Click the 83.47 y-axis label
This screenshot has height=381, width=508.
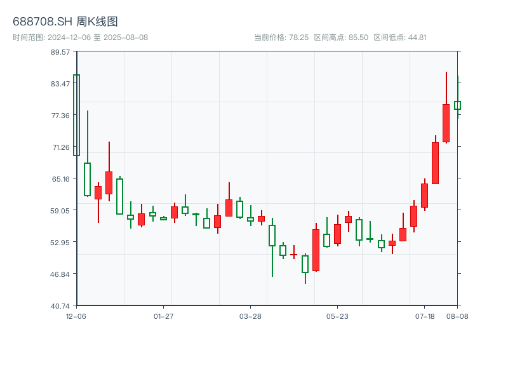[60, 84]
